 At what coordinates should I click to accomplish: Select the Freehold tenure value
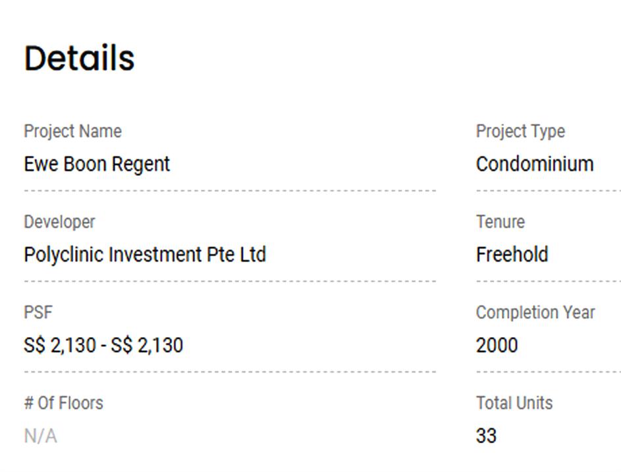[512, 255]
